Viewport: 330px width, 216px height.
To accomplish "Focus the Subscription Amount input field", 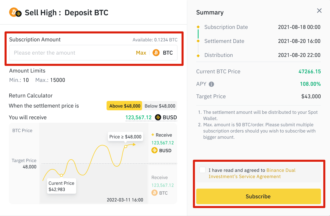I will point(71,53).
